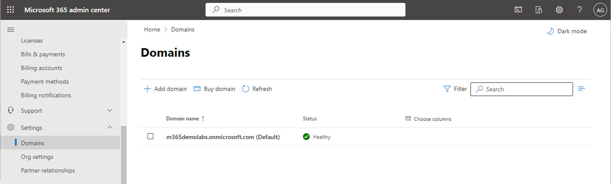Click the top Search box in header
611x184 pixels.
click(x=305, y=10)
